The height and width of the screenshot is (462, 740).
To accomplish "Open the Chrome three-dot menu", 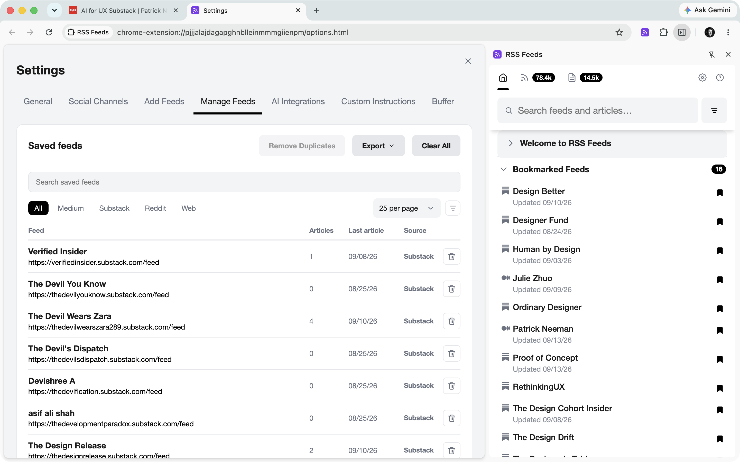I will [728, 32].
